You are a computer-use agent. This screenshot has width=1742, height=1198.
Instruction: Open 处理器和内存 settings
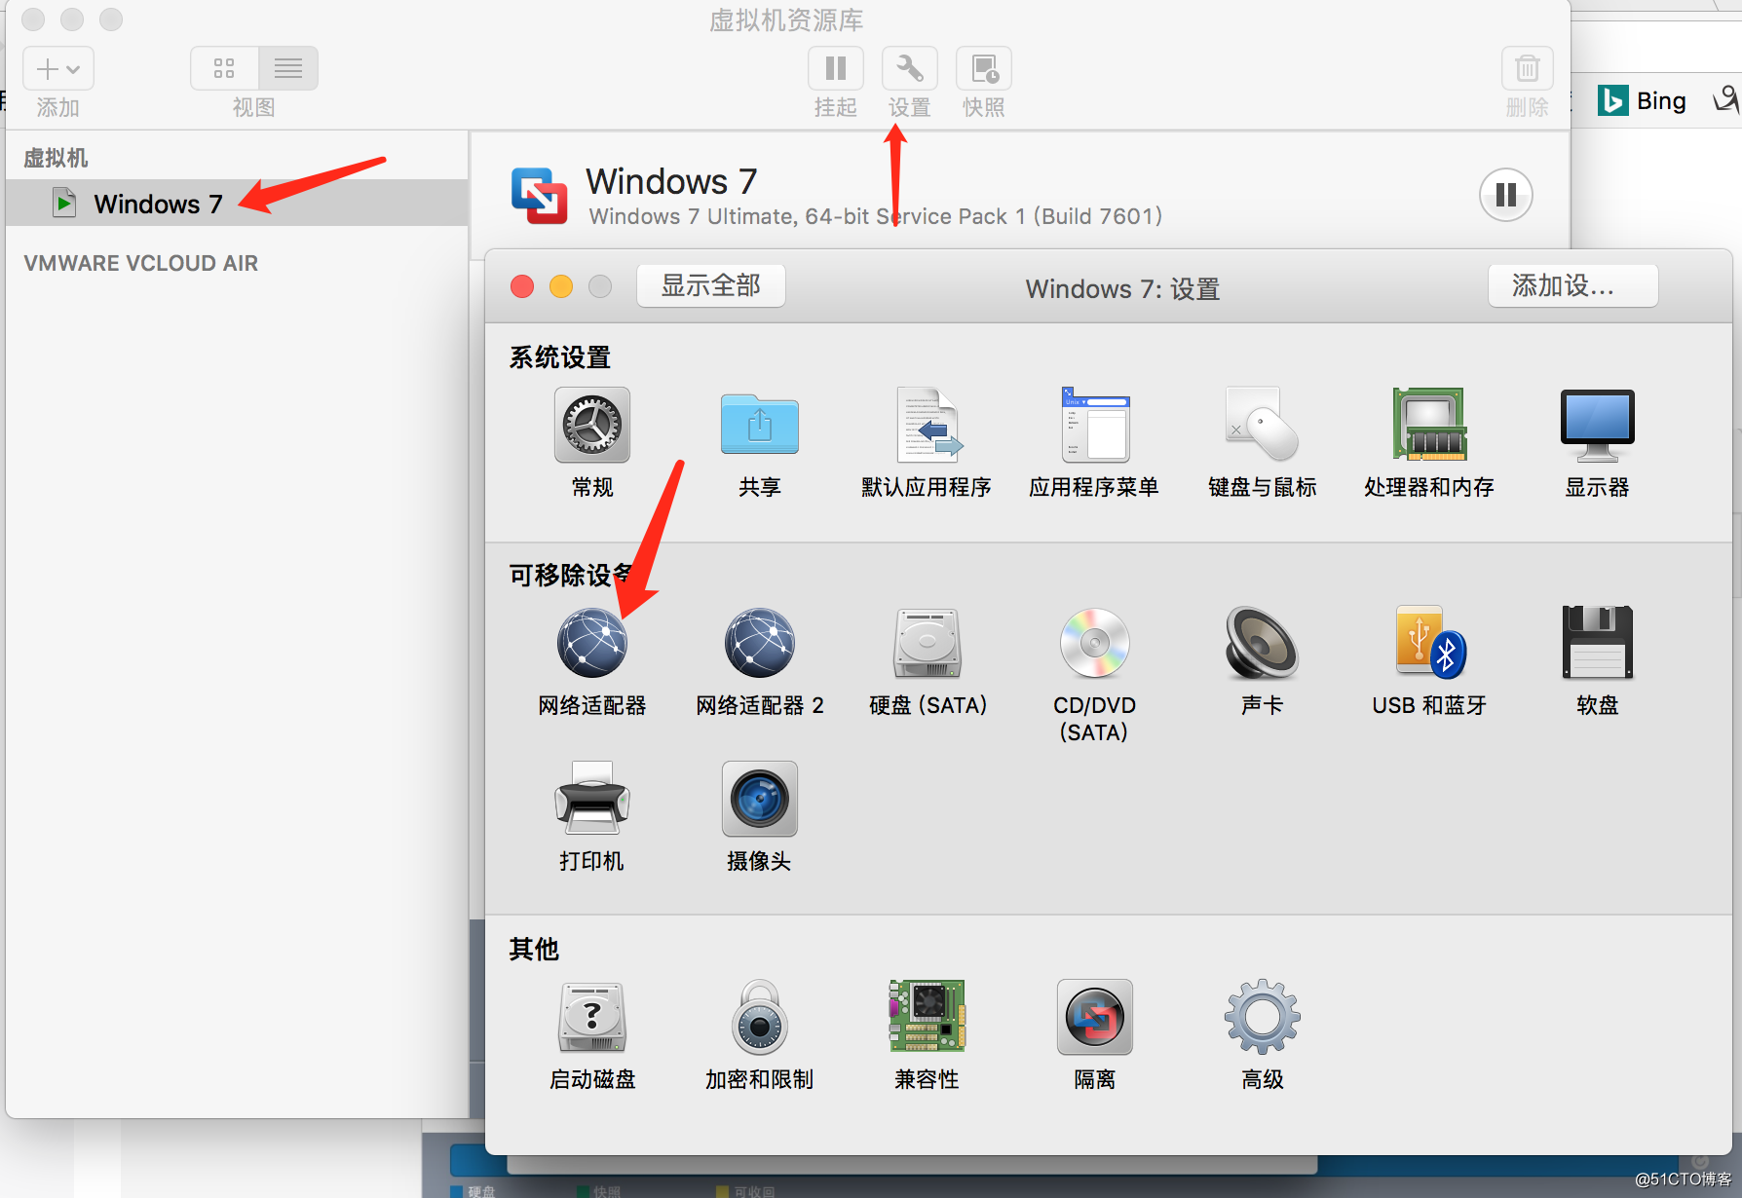(1429, 426)
